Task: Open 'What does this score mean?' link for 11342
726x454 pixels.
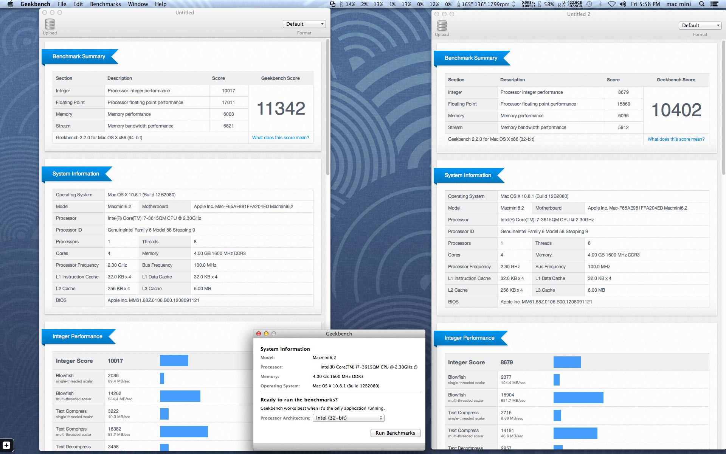Action: click(x=280, y=138)
